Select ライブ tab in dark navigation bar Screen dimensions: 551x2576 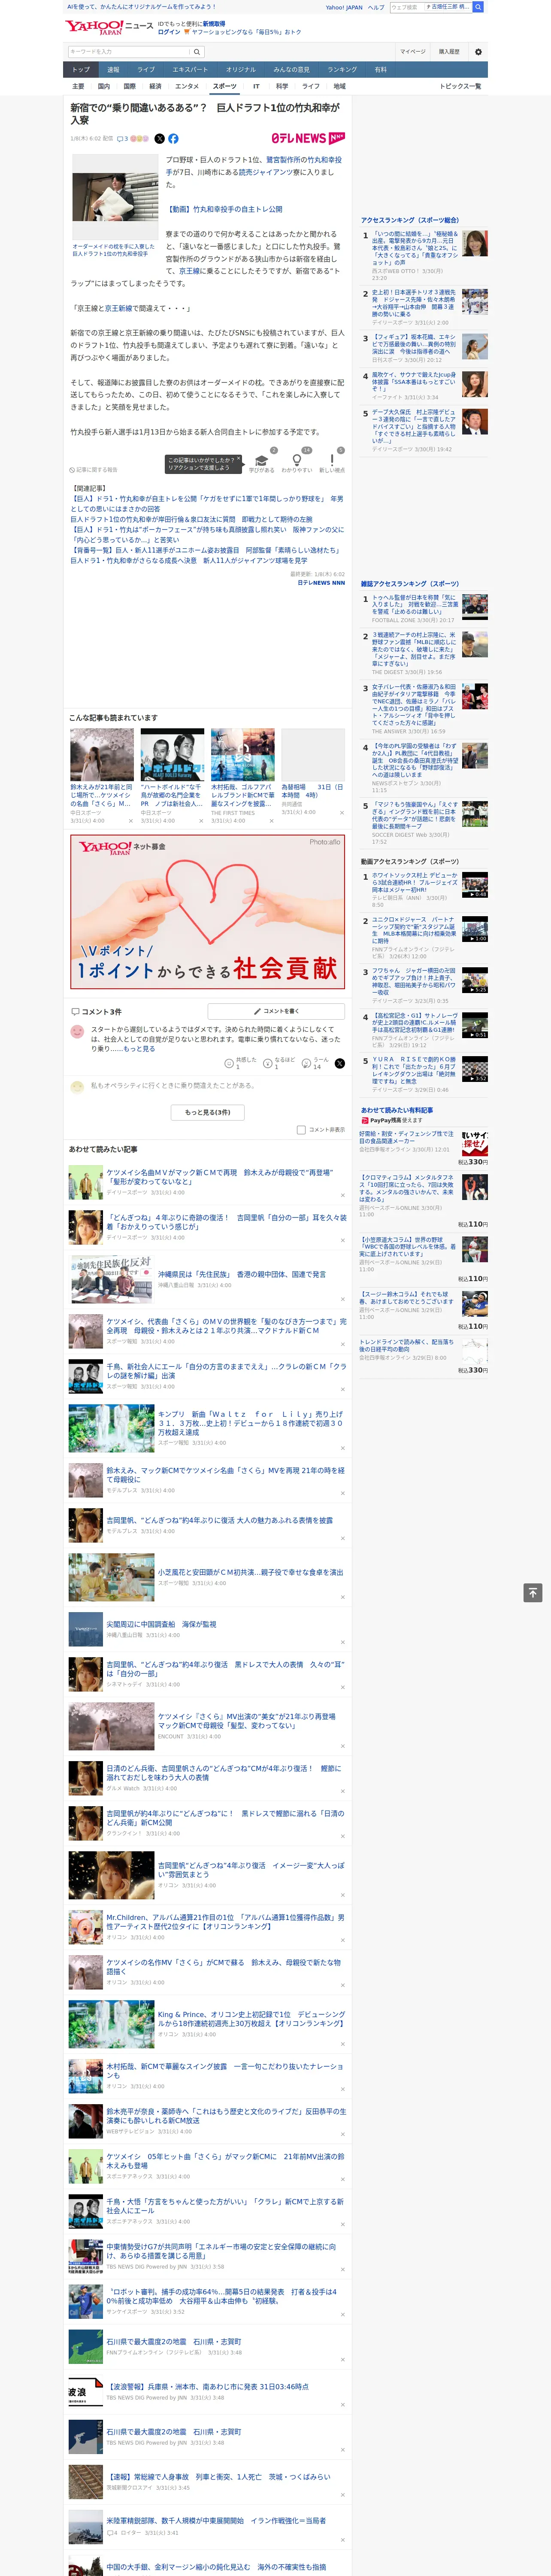(146, 69)
